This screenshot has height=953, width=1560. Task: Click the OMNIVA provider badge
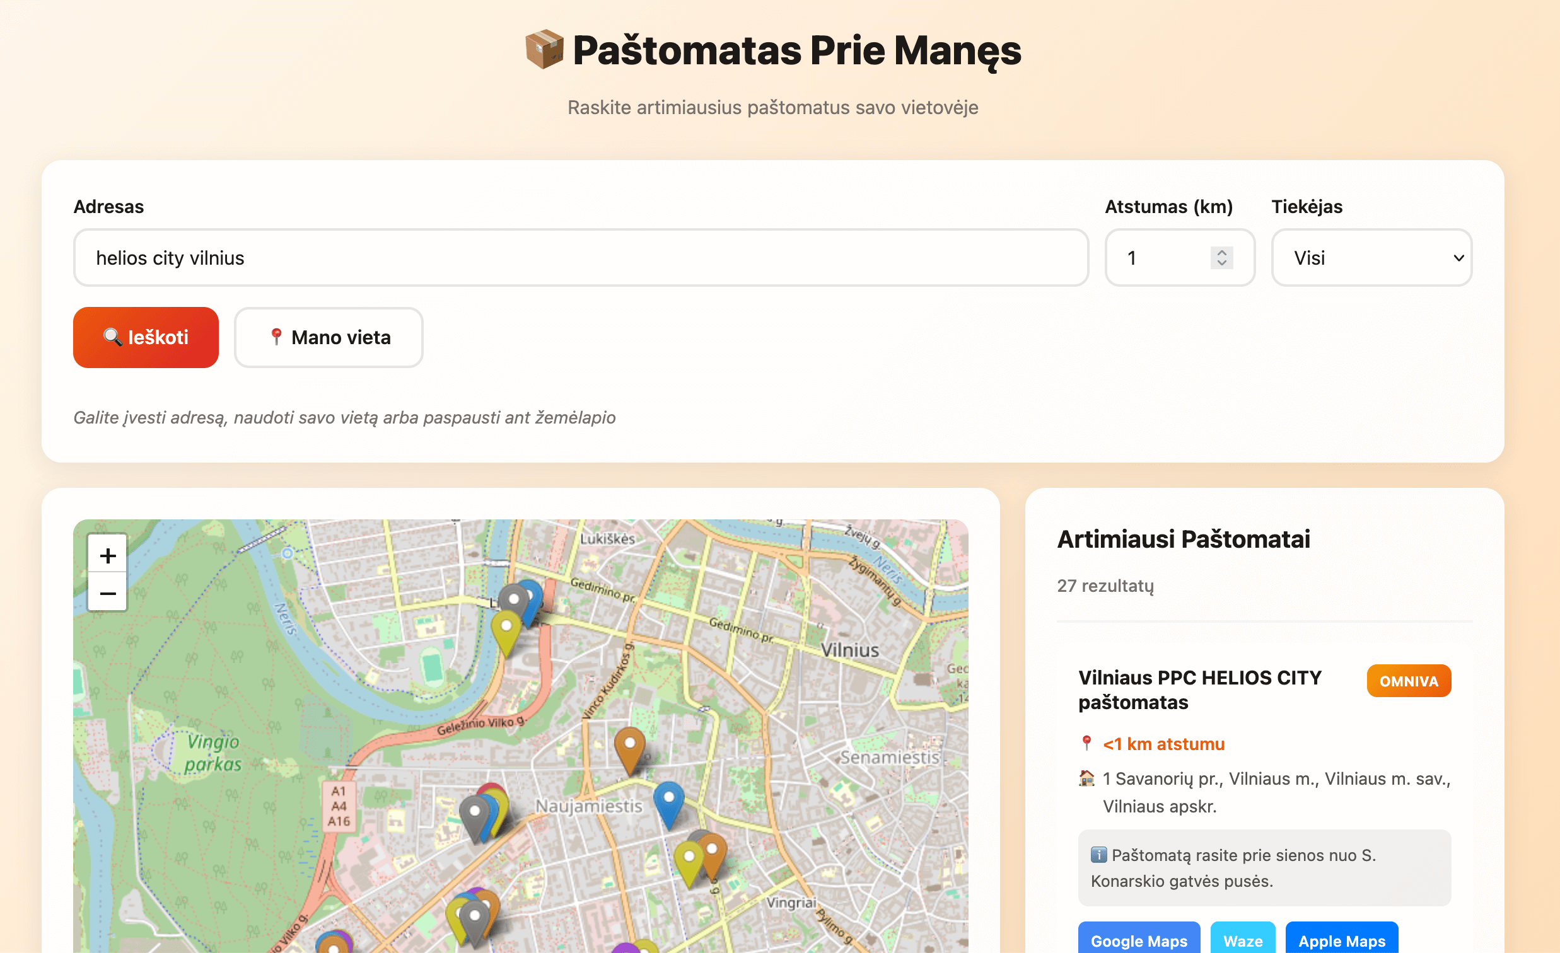(1408, 681)
